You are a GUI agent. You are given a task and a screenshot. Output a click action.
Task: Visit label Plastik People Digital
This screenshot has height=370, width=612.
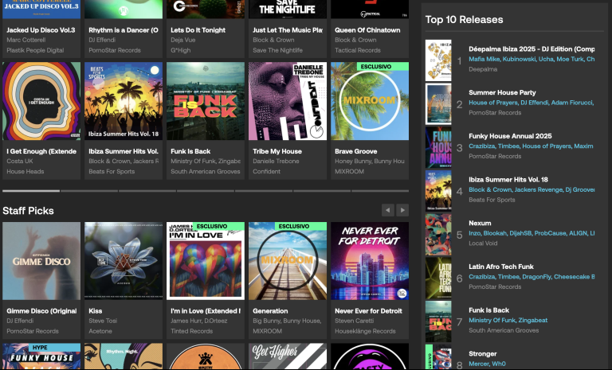(x=35, y=50)
